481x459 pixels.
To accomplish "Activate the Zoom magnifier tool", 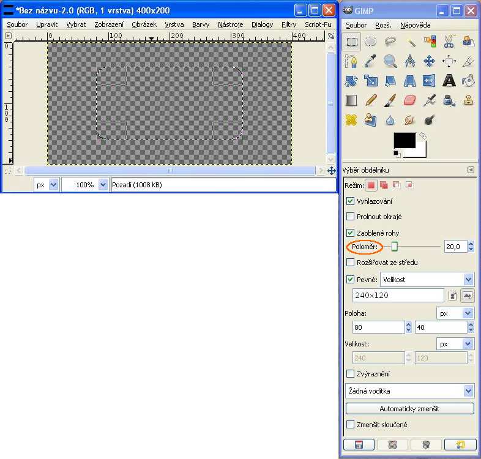I will [390, 61].
